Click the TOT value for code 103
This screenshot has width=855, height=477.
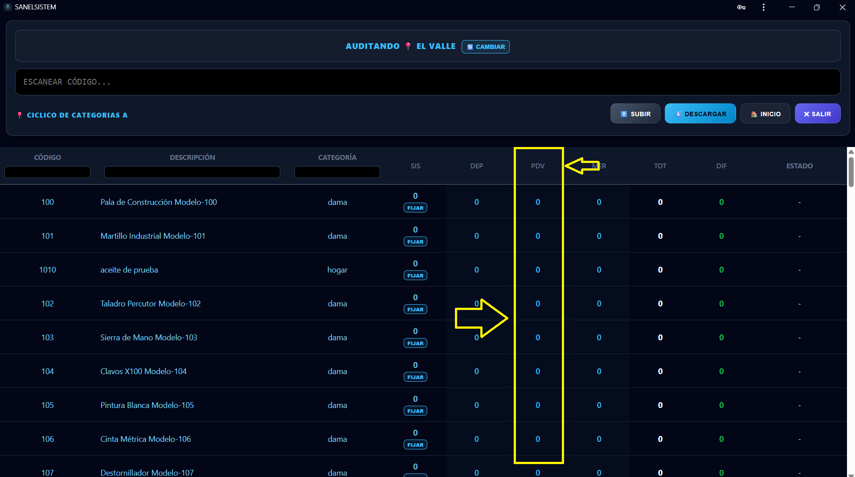click(x=660, y=338)
